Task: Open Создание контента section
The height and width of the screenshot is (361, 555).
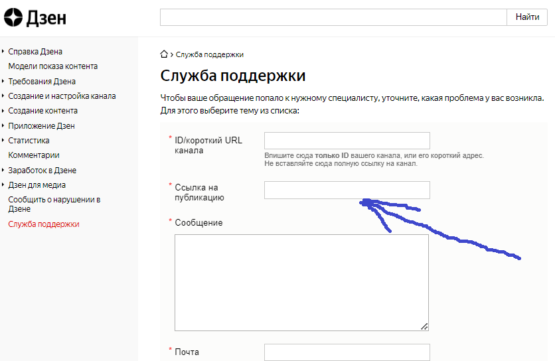Action: (x=43, y=111)
